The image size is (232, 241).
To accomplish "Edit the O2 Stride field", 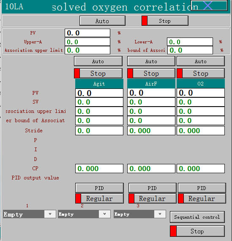I will click(x=201, y=131).
